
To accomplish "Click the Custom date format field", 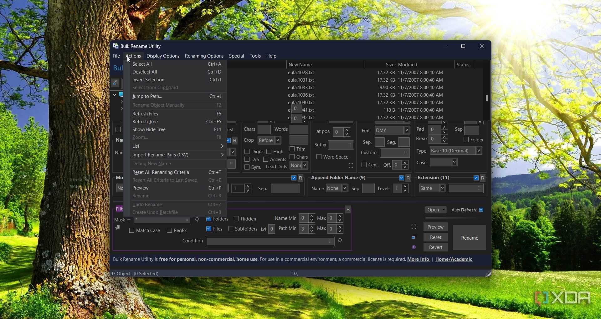I will pos(394,153).
